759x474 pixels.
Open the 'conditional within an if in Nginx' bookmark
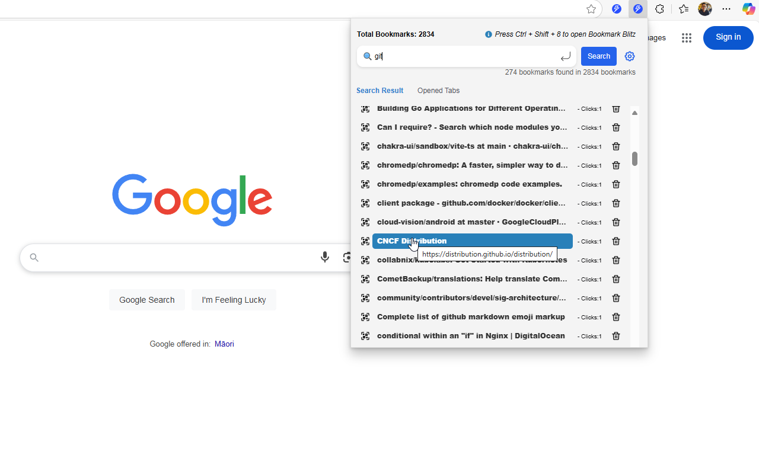click(473, 336)
